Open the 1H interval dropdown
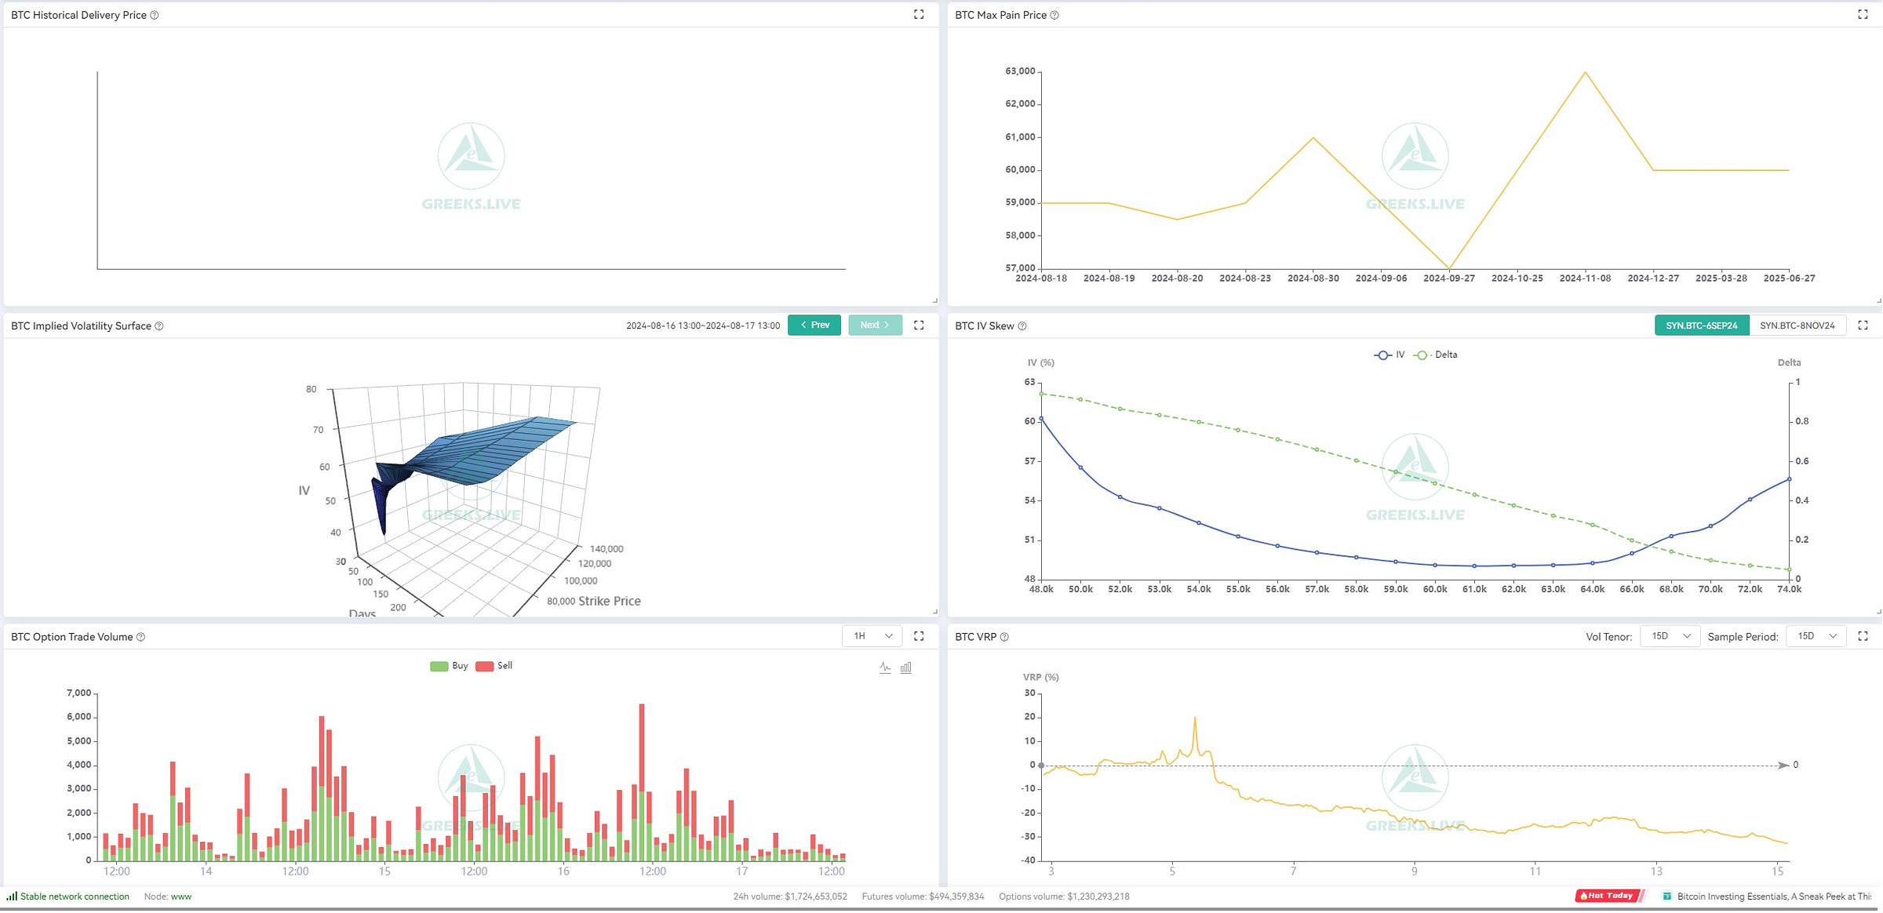The height and width of the screenshot is (913, 1883). (x=872, y=636)
